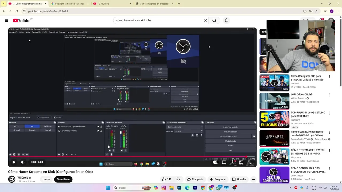
Task: Click Unirse to join channel
Action: click(46, 179)
